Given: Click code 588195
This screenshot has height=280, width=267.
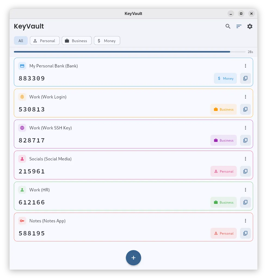Looking at the screenshot, I should 32,234.
